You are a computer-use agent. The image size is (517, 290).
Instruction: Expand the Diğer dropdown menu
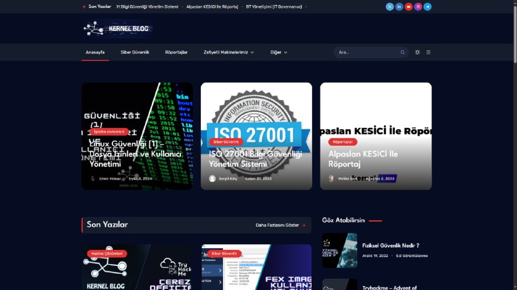pyautogui.click(x=279, y=52)
